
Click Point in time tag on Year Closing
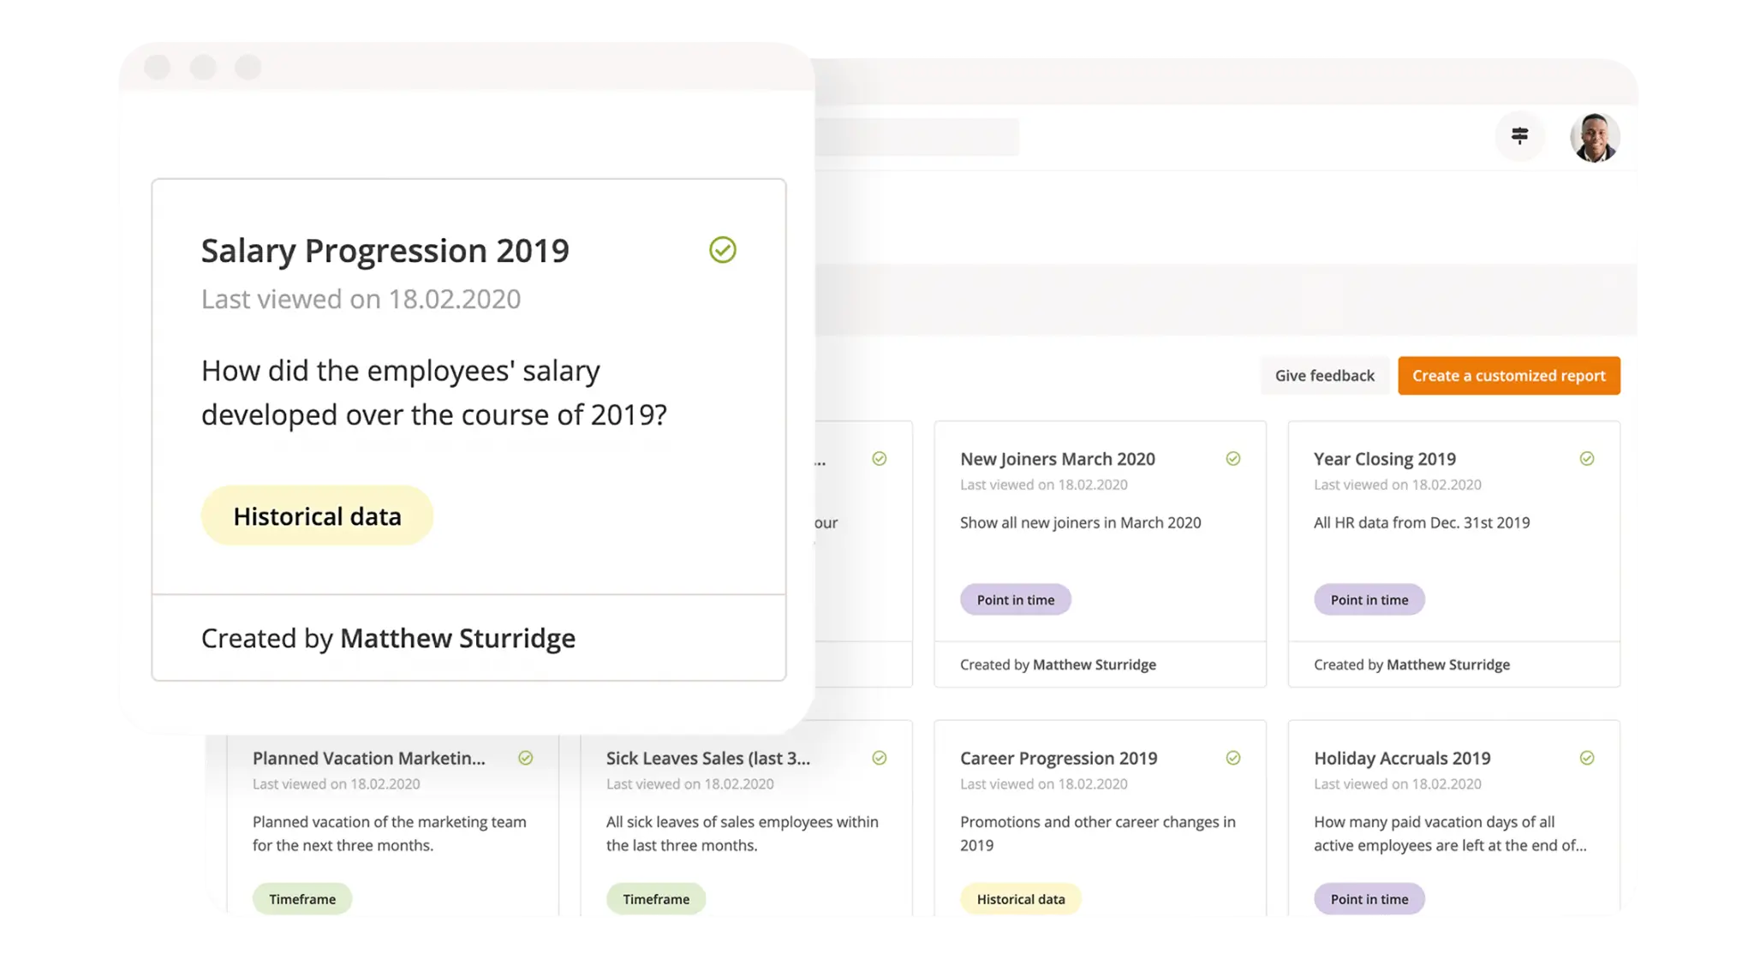1369,600
